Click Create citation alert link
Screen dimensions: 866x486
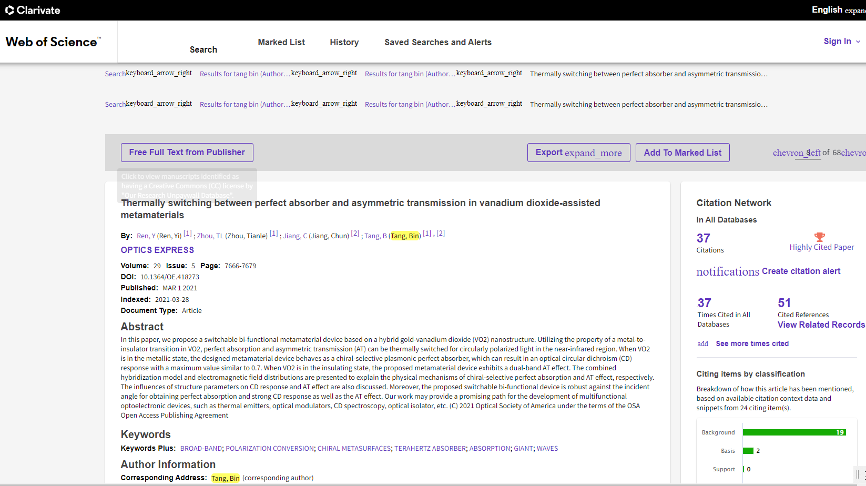click(801, 271)
